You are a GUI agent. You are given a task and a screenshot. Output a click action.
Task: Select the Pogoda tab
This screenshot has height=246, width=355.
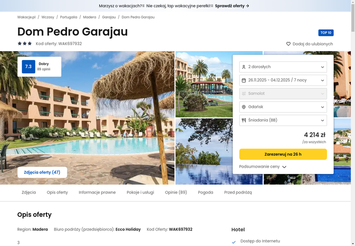tap(205, 192)
